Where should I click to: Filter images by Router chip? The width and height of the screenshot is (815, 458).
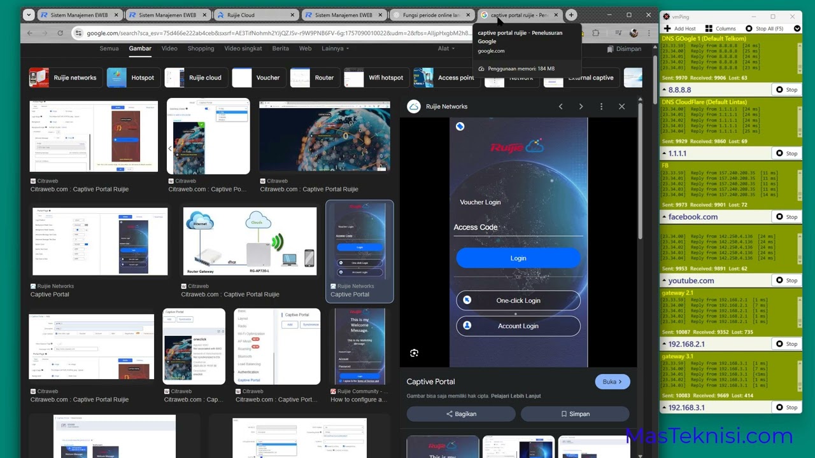pyautogui.click(x=314, y=78)
